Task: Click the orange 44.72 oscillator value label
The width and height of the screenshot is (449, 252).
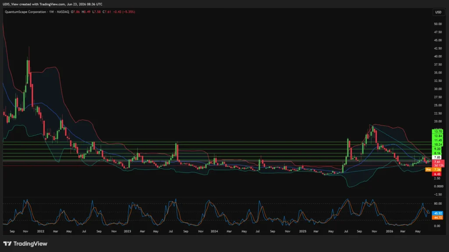Action: click(438, 217)
